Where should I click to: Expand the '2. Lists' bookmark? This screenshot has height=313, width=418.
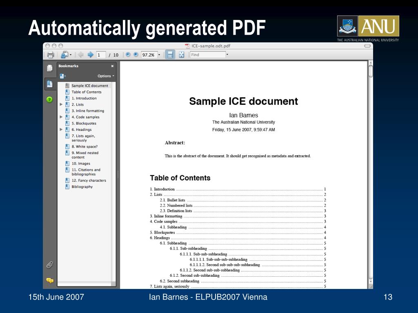pyautogui.click(x=61, y=104)
